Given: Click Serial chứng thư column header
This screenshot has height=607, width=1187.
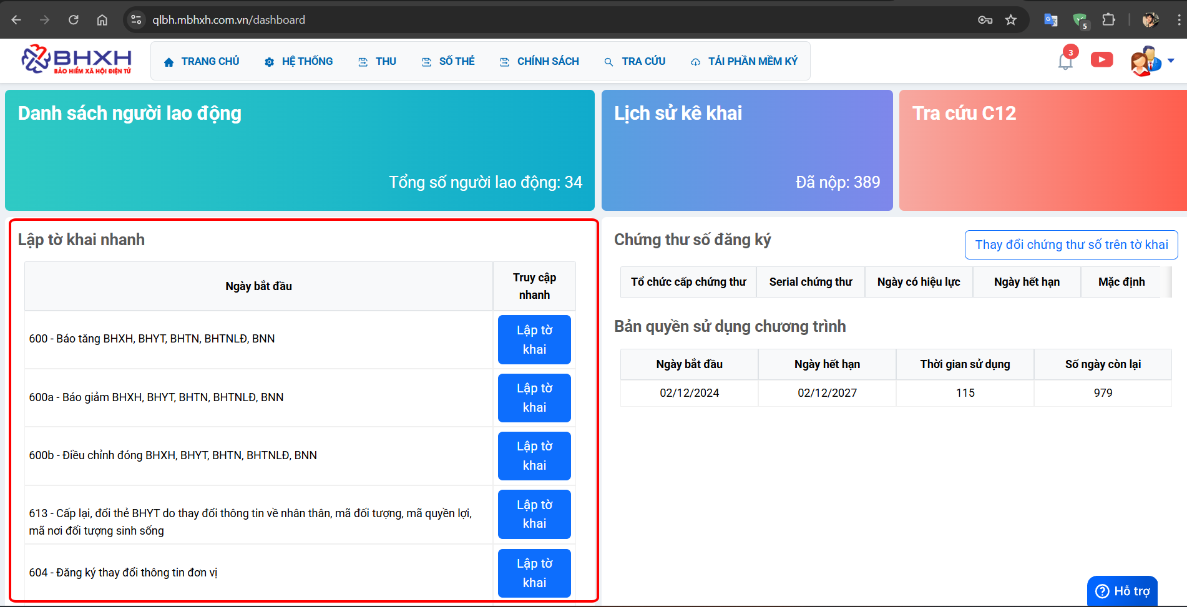Looking at the screenshot, I should (x=811, y=282).
